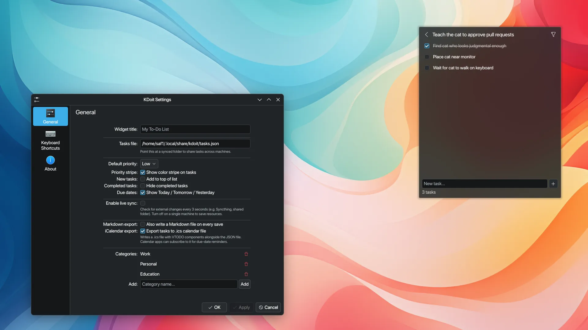Toggle Show color stripe on tasks

(143, 172)
